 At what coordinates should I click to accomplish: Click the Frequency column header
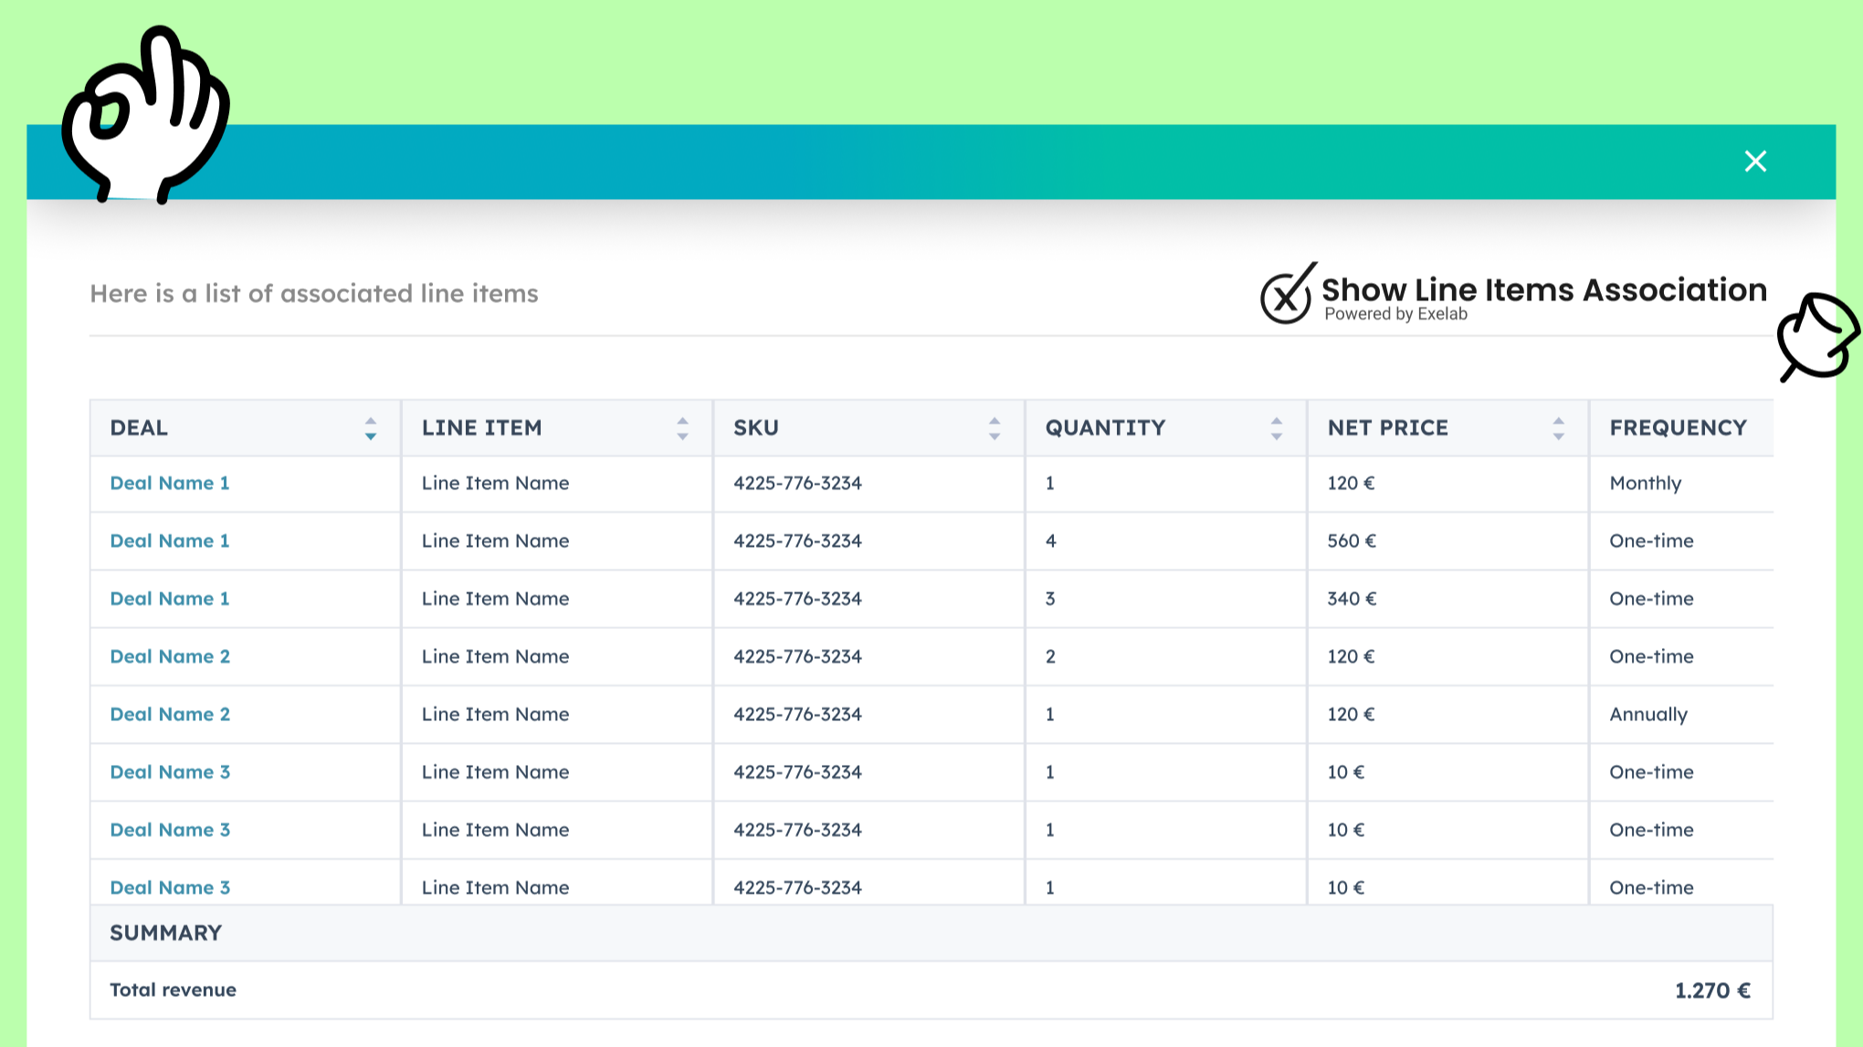coord(1678,428)
